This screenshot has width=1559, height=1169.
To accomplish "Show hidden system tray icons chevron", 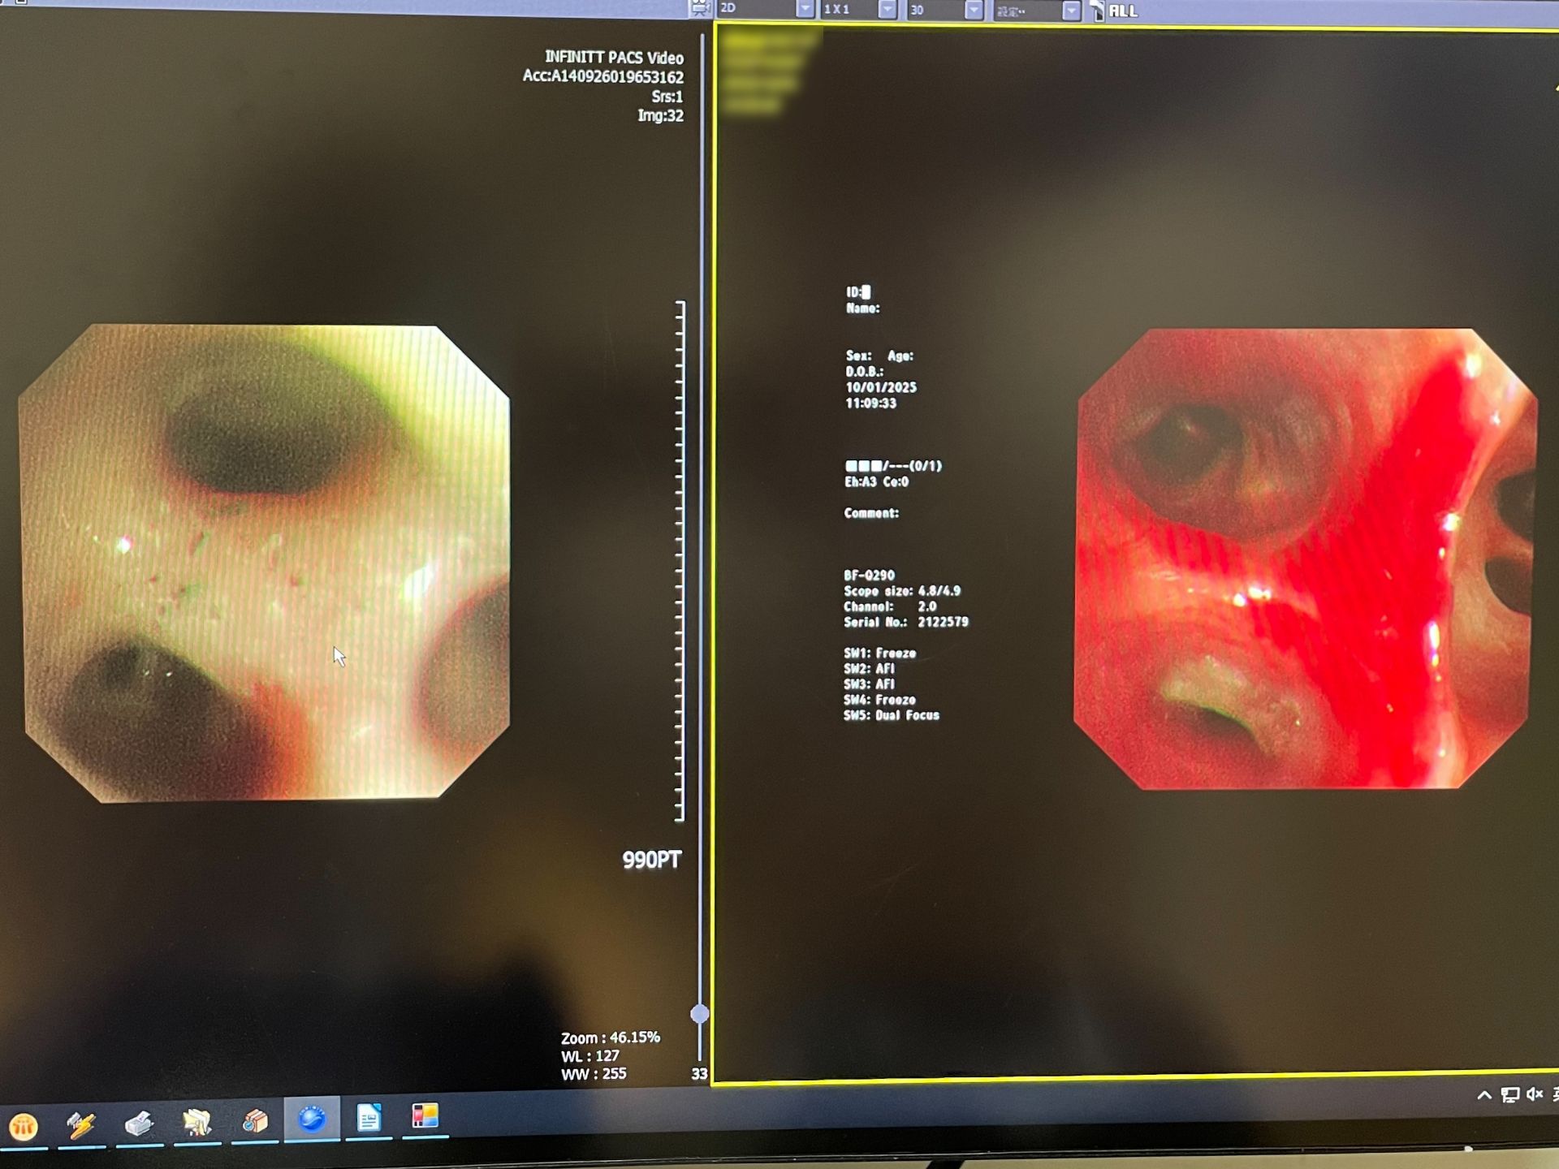I will tap(1484, 1095).
